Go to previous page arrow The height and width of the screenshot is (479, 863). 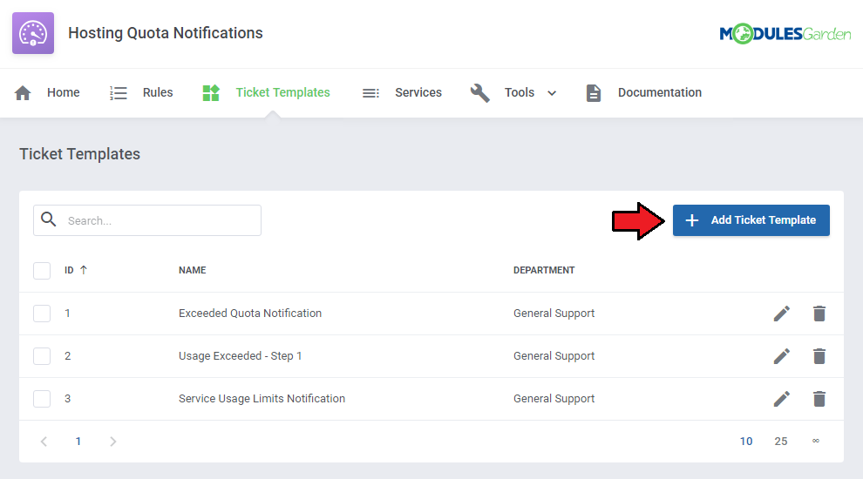[x=44, y=441]
